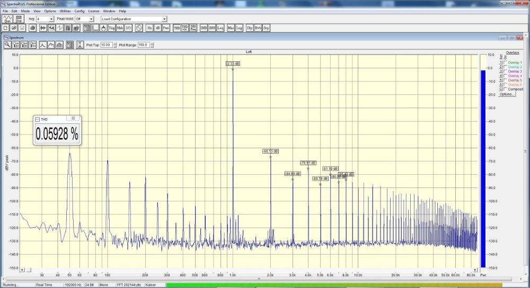Screen dimensions: 530x288
Task: Click the print icon in main toolbar
Action: pos(32,28)
